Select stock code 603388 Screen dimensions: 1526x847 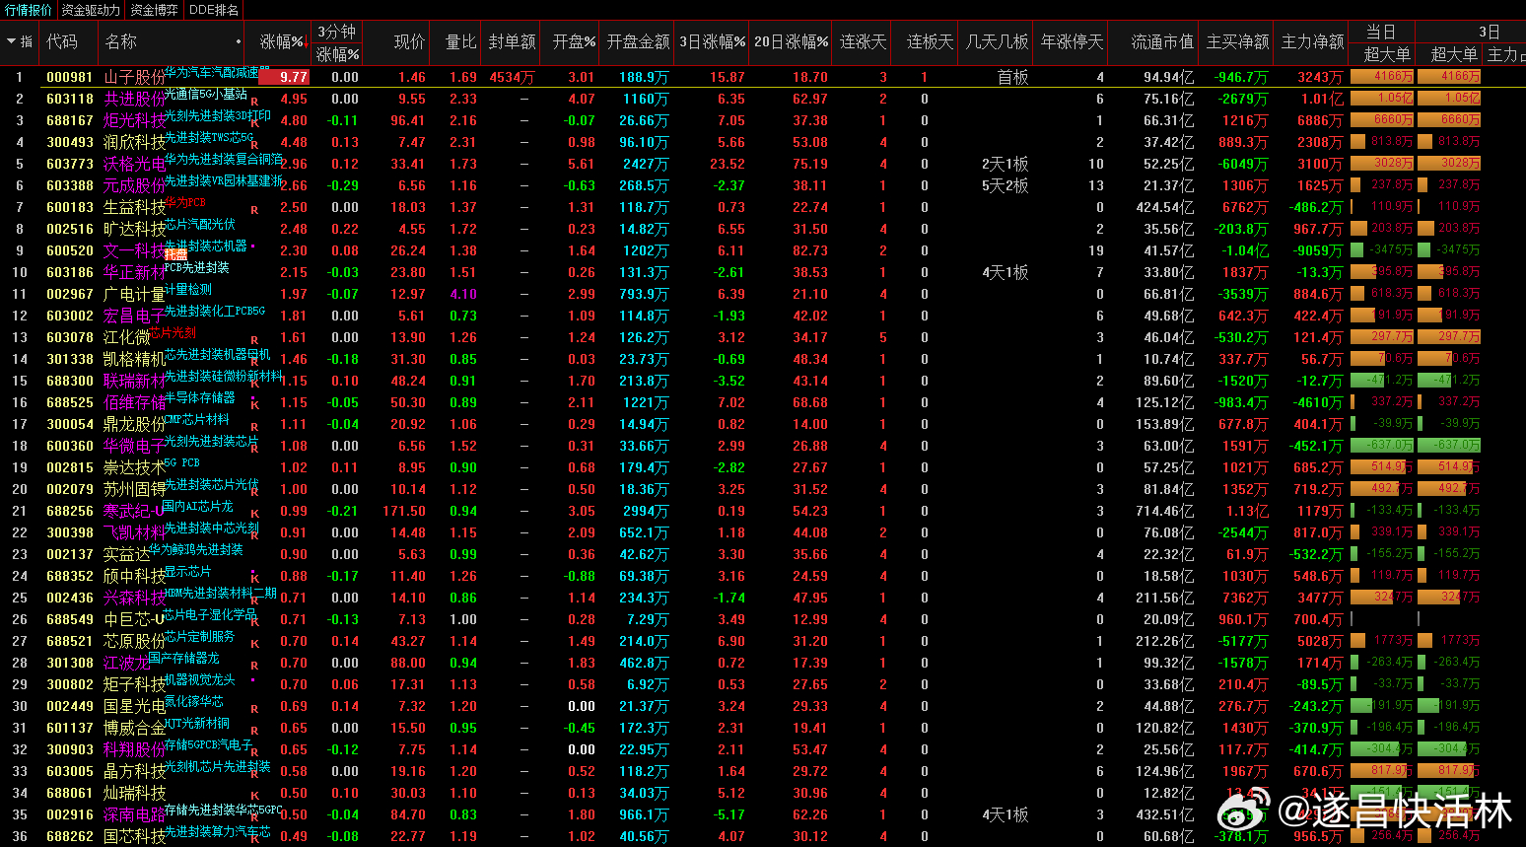70,185
